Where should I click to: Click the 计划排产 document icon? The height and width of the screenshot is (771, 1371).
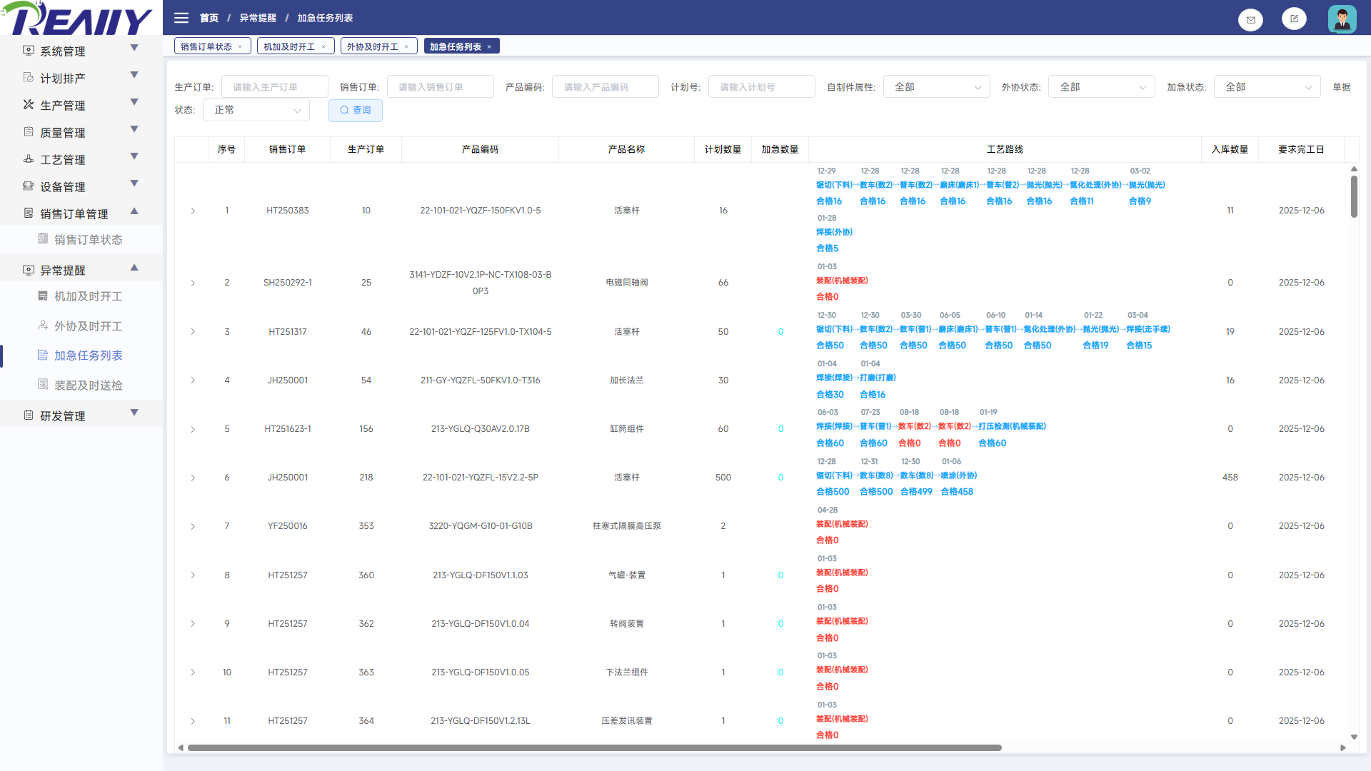coord(29,78)
